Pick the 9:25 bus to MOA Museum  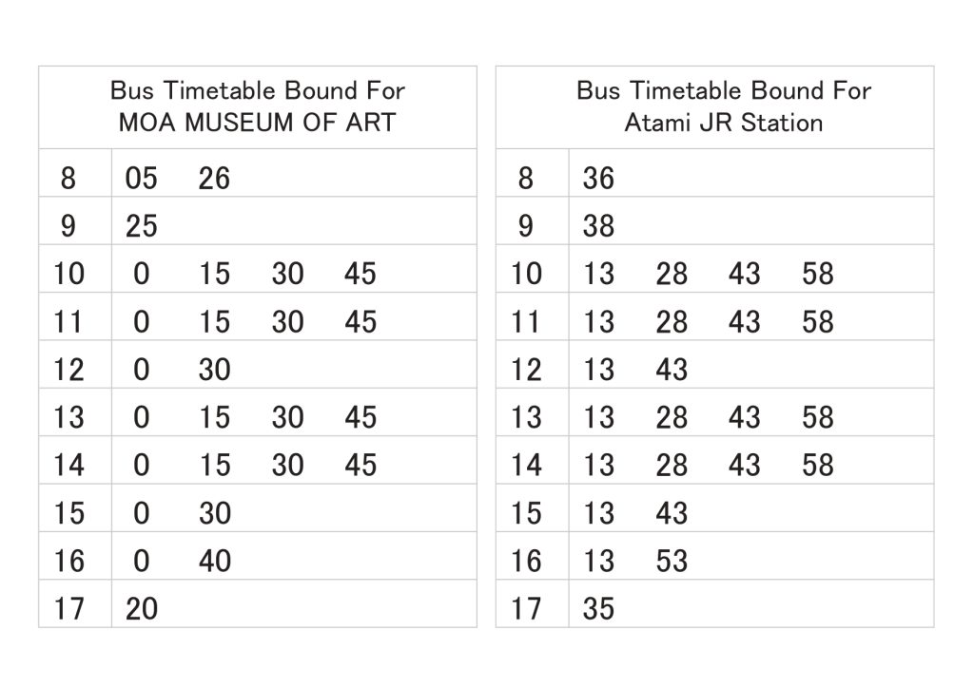pyautogui.click(x=141, y=226)
